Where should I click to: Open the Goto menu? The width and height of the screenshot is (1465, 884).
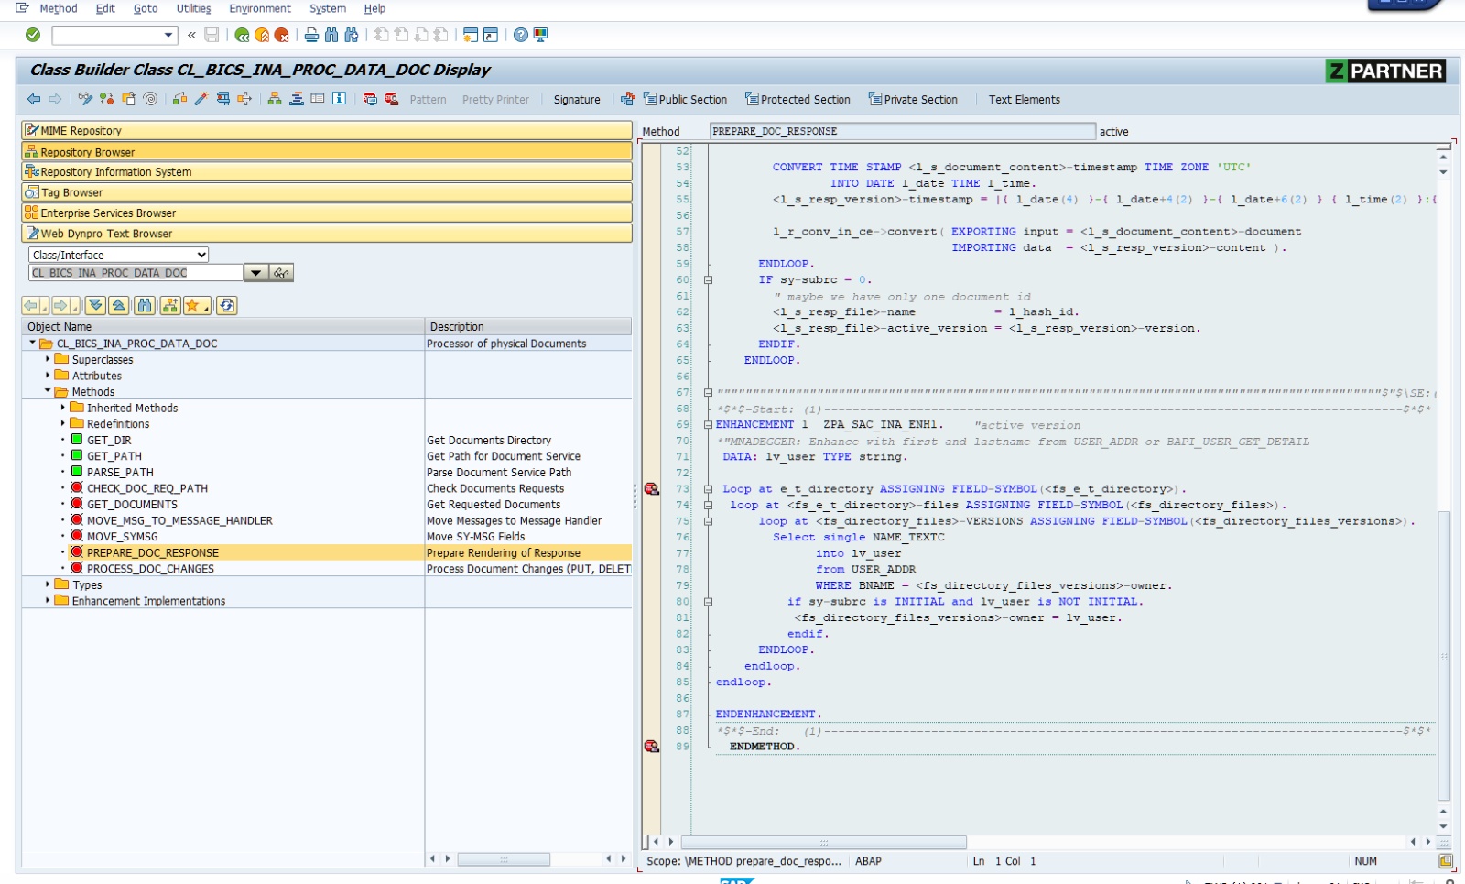146,8
